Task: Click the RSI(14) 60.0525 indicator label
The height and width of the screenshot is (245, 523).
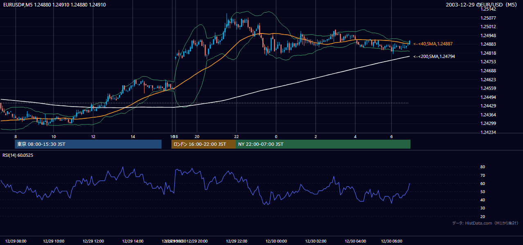Action: pos(18,155)
